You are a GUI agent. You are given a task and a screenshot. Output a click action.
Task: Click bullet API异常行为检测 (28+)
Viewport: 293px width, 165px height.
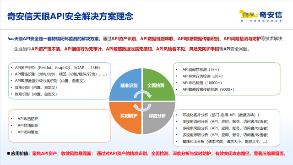pos(202,76)
